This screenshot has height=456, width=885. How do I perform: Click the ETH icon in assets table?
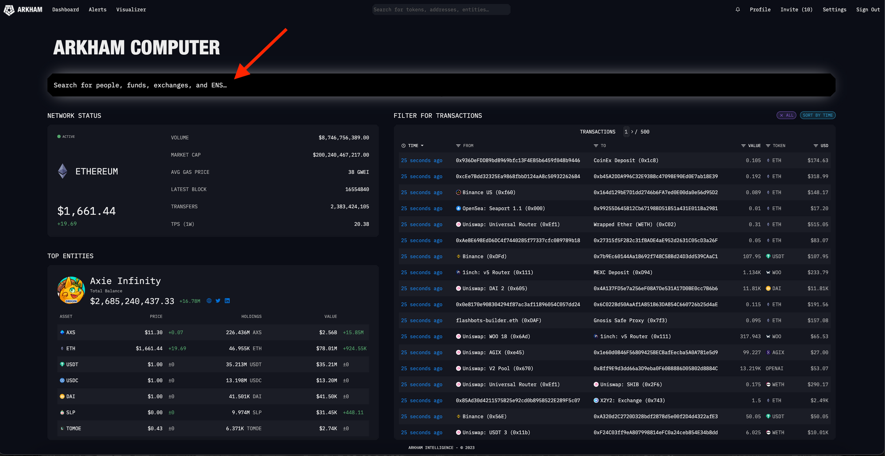pyautogui.click(x=62, y=349)
